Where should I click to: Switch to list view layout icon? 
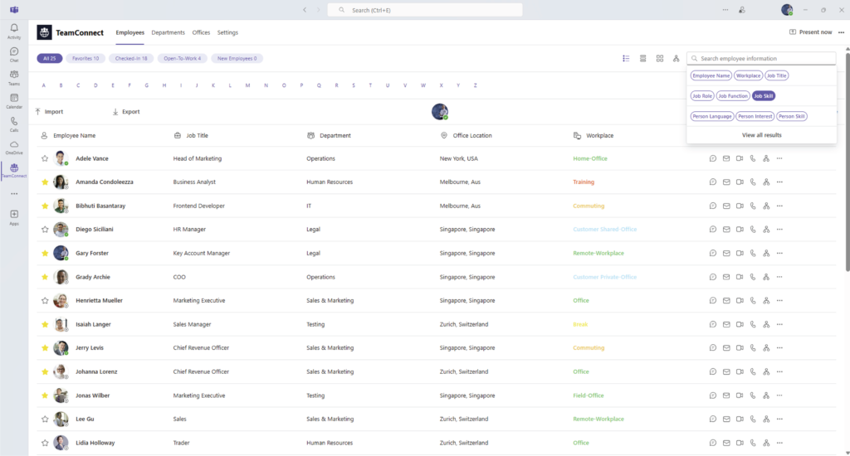click(x=626, y=59)
